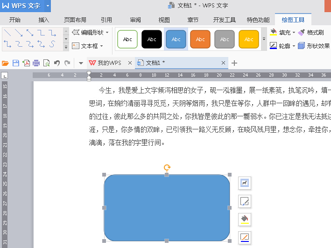Click the indent marker on horizontal ruler

(89, 76)
